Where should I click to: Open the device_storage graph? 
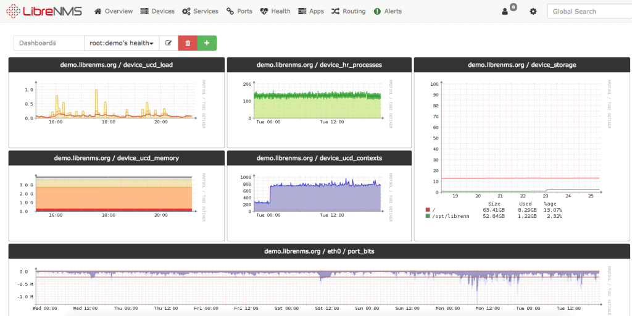click(x=518, y=149)
